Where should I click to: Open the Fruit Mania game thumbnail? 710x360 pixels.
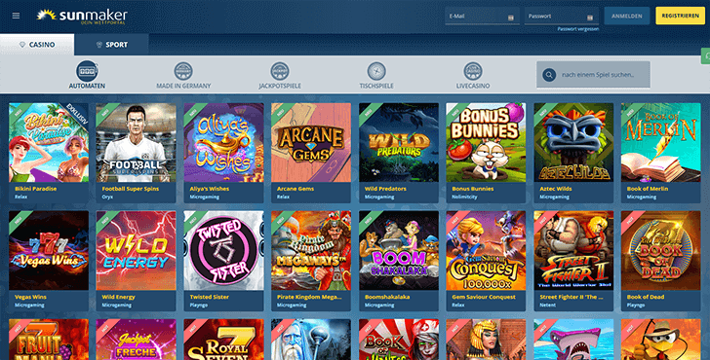tap(49, 340)
